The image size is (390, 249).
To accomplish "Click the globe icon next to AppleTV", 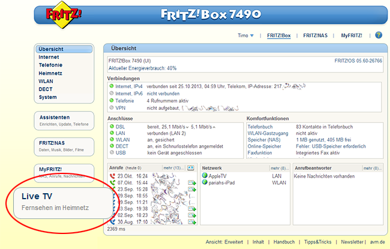I will pyautogui.click(x=205, y=176).
